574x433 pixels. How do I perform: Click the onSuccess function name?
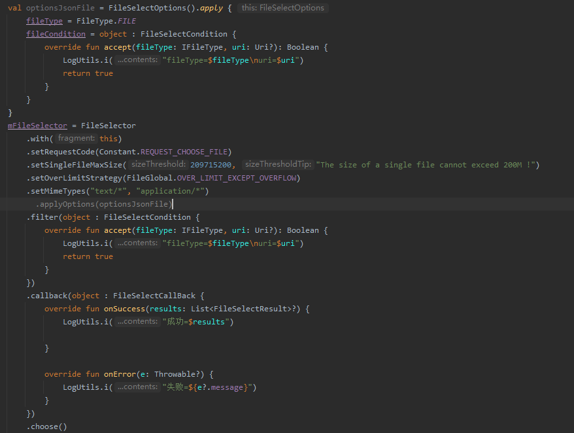point(124,308)
